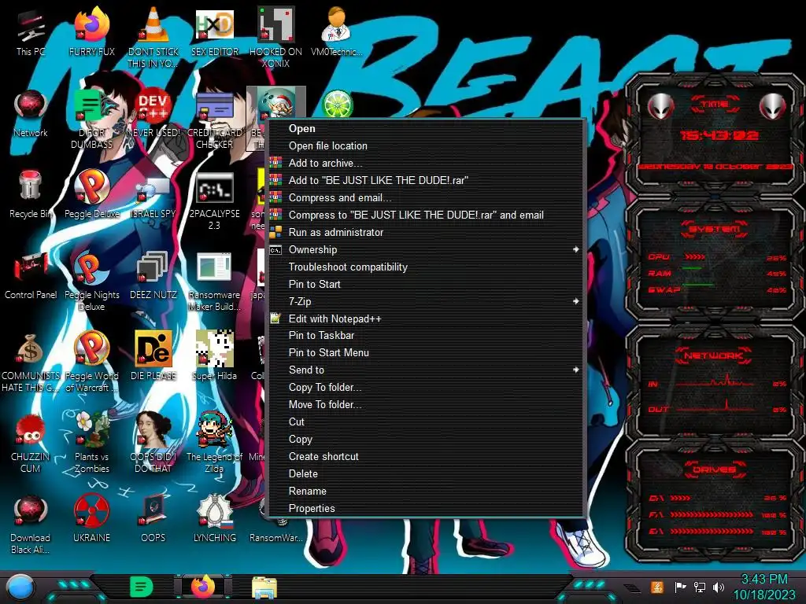The height and width of the screenshot is (604, 806).
Task: Choose Troubleshoot compatibility
Action: click(426, 267)
